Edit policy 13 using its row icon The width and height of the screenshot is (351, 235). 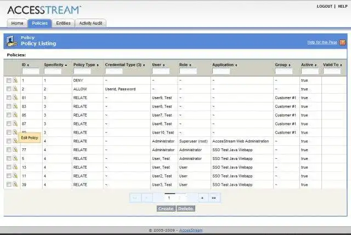coord(15,167)
